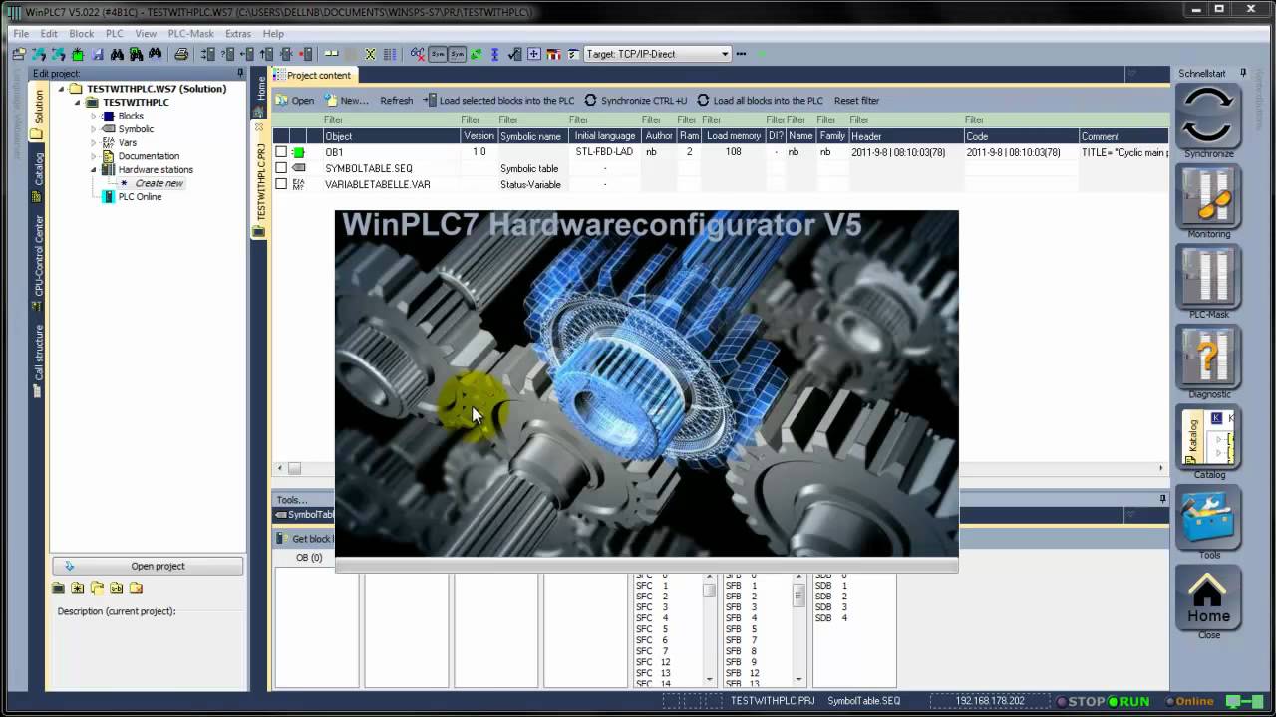Click the green X spreadsheet toolbar icon
1276x717 pixels.
370,54
